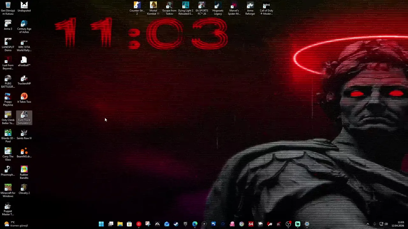Open the pink octopus taskbar app
This screenshot has height=229, width=408.
(x=232, y=224)
